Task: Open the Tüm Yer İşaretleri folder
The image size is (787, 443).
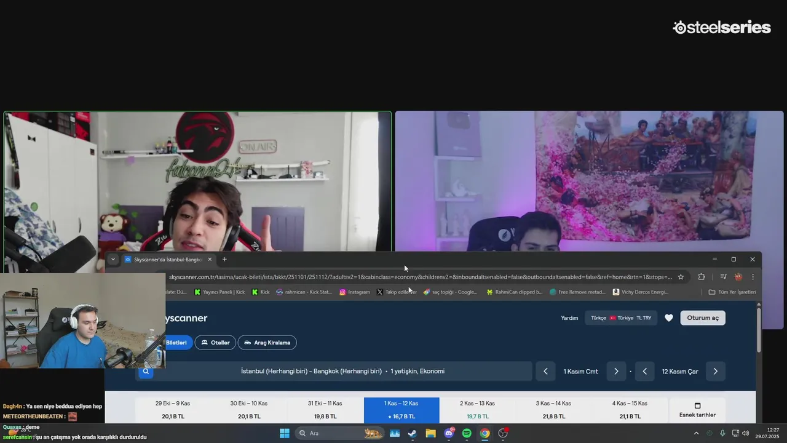Action: click(732, 292)
